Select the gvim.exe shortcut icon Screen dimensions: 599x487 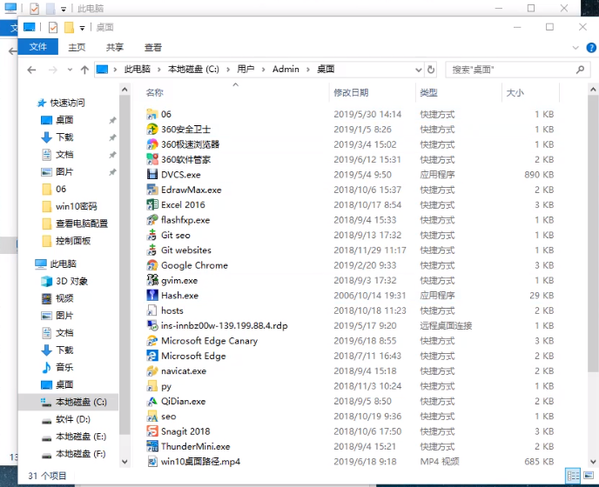coord(152,280)
